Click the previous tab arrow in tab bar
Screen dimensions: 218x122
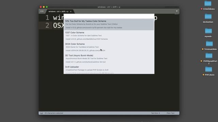[41, 11]
